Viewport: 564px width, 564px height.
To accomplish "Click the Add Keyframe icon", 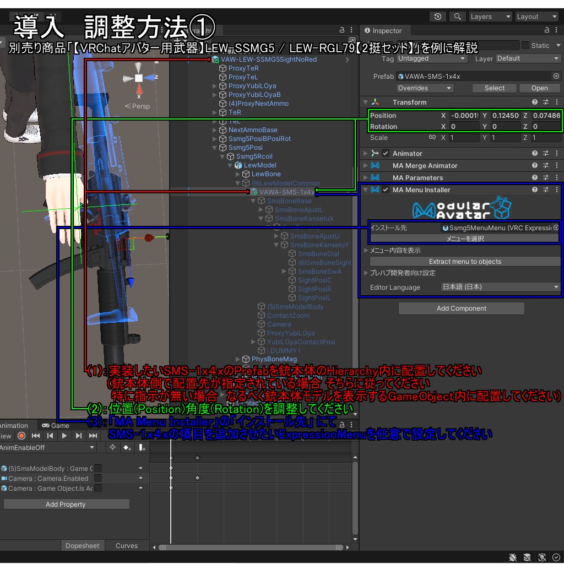I will 127,447.
